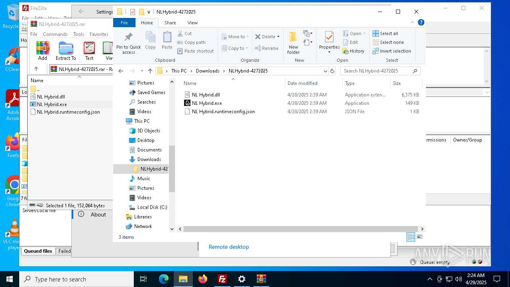This screenshot has width=510, height=287.
Task: Switch to the Home ribbon tab
Action: [147, 23]
